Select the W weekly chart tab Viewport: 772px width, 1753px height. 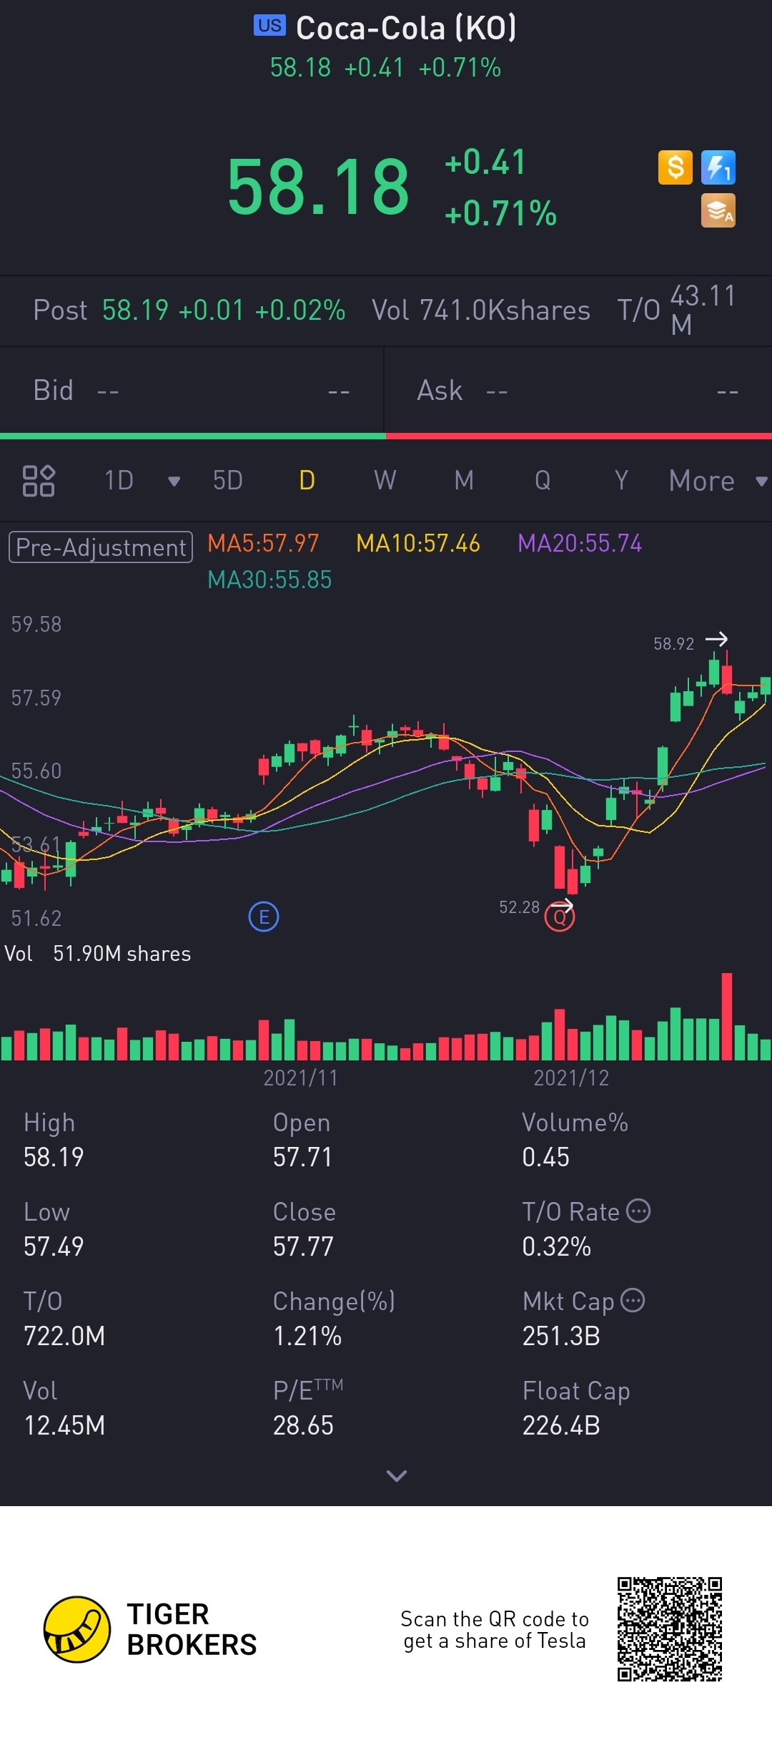[385, 481]
